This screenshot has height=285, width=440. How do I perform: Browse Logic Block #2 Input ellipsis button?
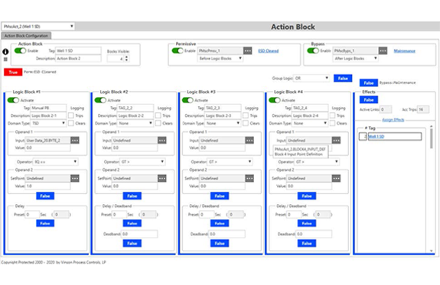(162, 140)
